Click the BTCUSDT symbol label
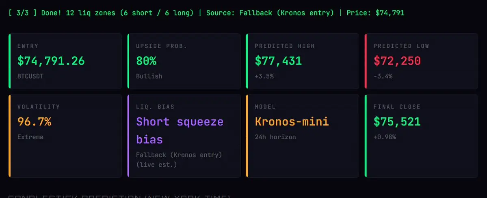487x198 pixels. [x=31, y=76]
